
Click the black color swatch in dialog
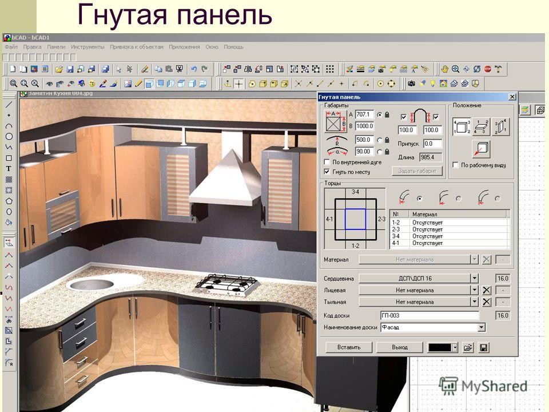[437, 347]
